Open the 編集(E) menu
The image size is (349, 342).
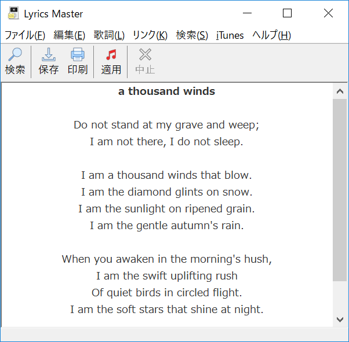(x=69, y=35)
